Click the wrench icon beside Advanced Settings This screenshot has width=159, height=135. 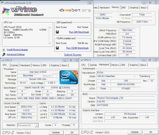[x=4, y=55]
